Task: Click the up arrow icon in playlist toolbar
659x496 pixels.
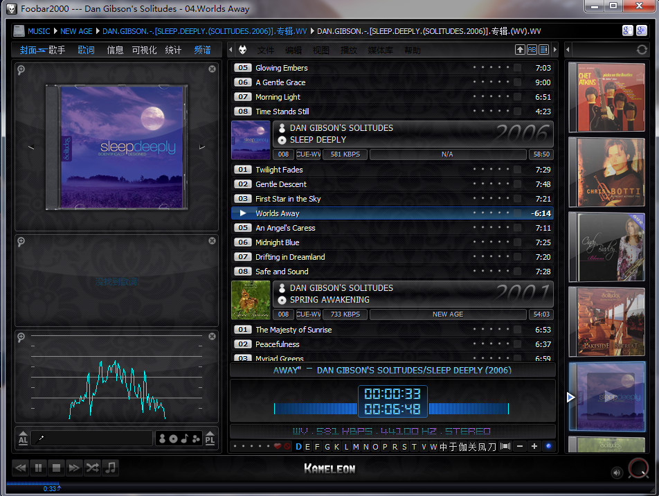Action: click(520, 50)
